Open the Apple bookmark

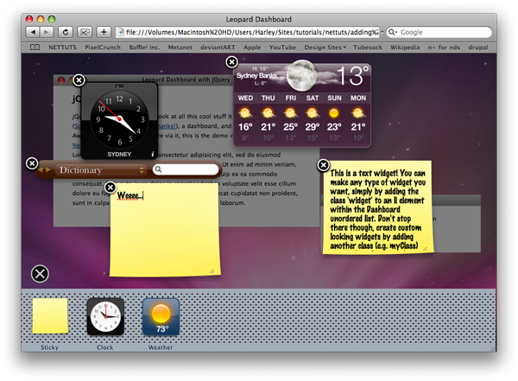click(252, 48)
